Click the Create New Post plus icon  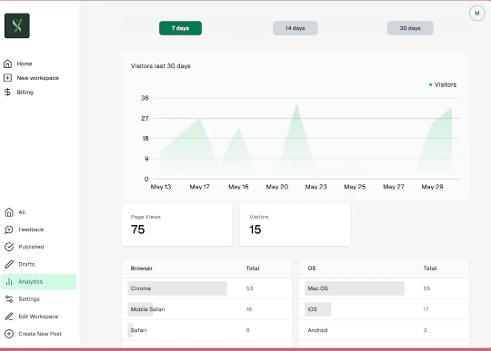9,334
